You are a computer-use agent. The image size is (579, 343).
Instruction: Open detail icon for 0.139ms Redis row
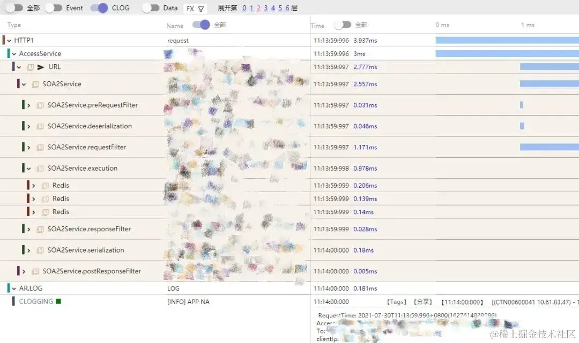45,199
